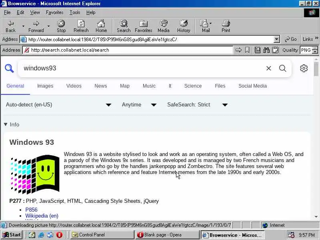Viewport: 320px width, 240px height.
Task: Open the Forward button history dropdown
Action: [x=48, y=26]
